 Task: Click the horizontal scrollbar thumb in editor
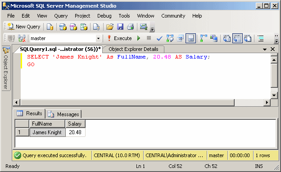click(127, 103)
